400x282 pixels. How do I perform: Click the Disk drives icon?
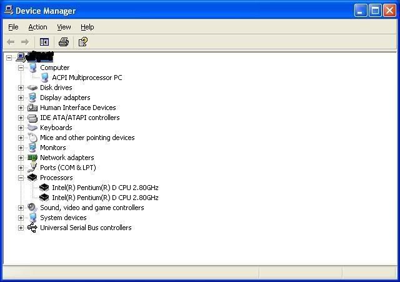point(32,88)
